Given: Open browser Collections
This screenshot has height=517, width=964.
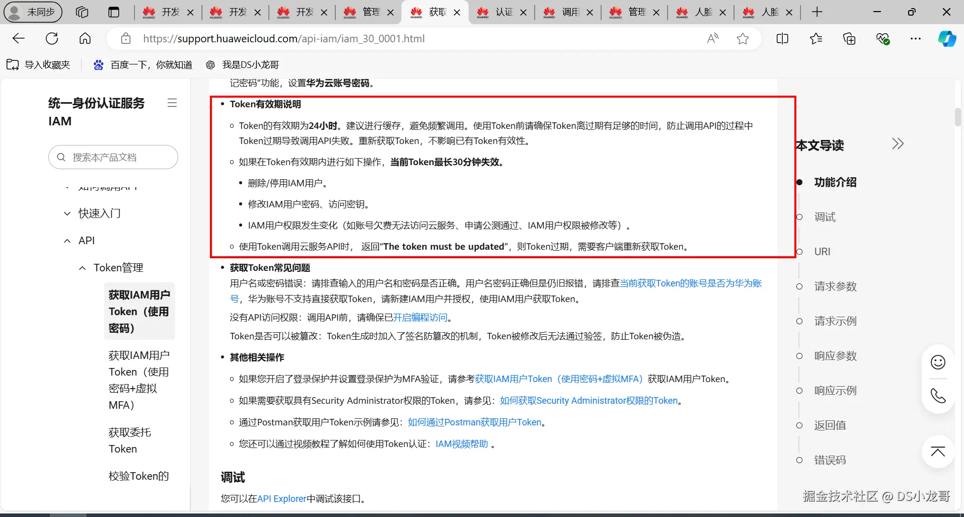Looking at the screenshot, I should coord(849,39).
